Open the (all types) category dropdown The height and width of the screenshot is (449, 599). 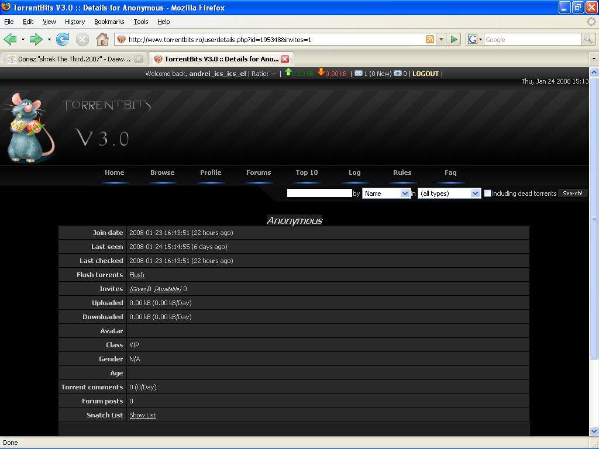tap(449, 194)
